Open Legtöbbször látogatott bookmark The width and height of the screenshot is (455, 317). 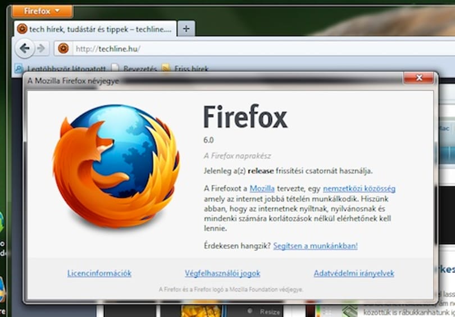60,69
